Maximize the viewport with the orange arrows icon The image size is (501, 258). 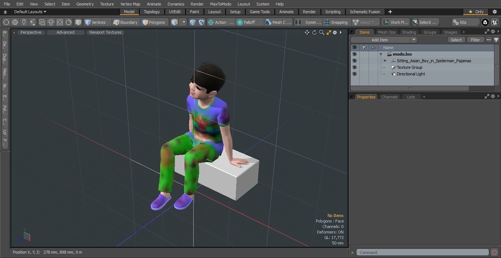coord(329,33)
